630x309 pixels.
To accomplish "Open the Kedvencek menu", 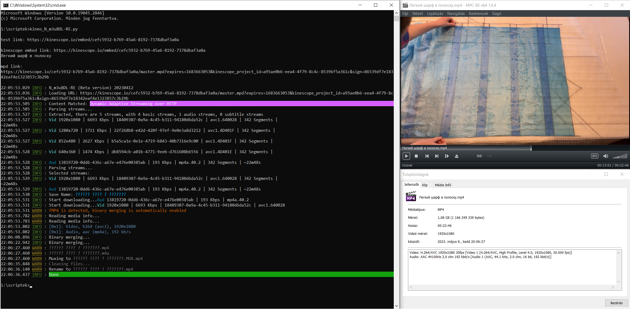I will pos(478,14).
